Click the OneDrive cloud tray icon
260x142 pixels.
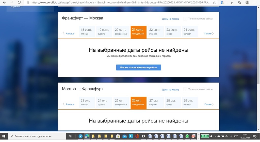click(219, 136)
